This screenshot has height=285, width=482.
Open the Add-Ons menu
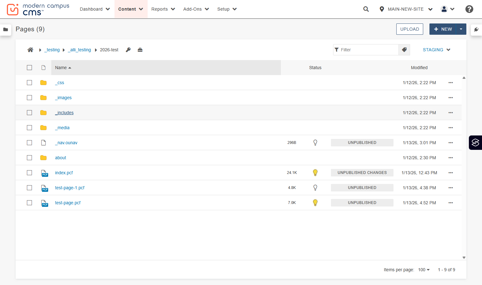(196, 9)
